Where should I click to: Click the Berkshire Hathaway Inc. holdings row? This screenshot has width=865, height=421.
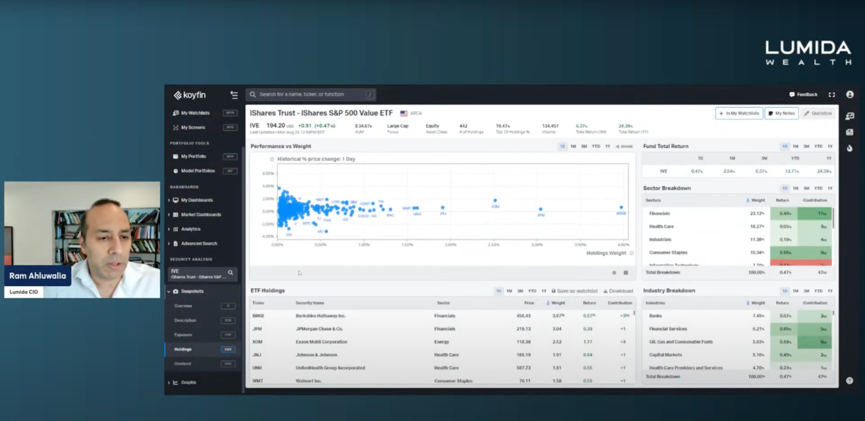tap(442, 316)
